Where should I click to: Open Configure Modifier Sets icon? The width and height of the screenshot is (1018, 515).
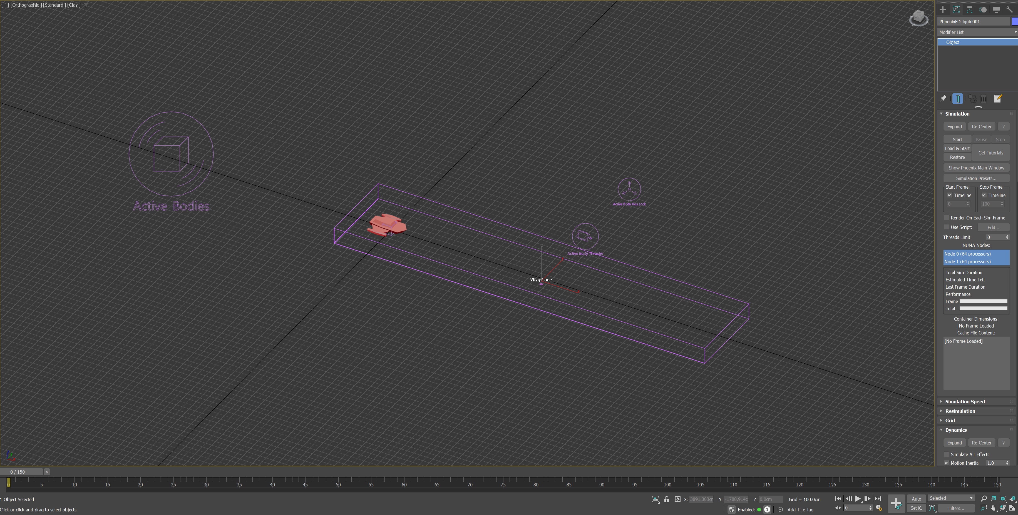pos(998,99)
